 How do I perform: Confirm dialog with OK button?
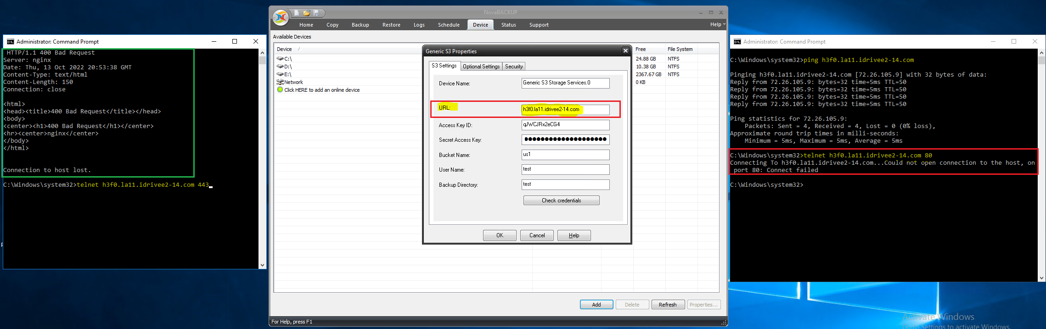point(500,235)
